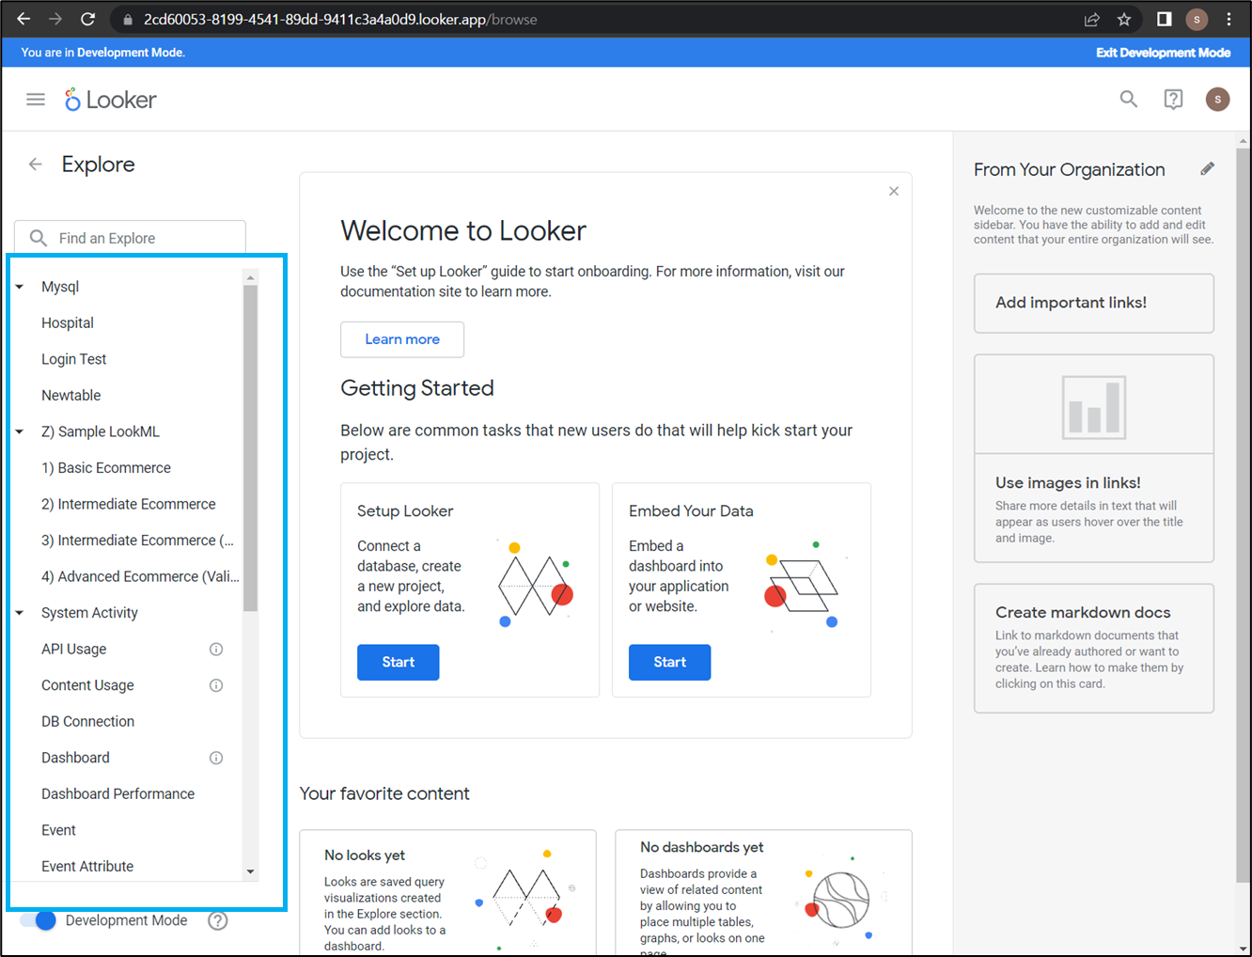Go back using Explore back arrow

tap(36, 165)
